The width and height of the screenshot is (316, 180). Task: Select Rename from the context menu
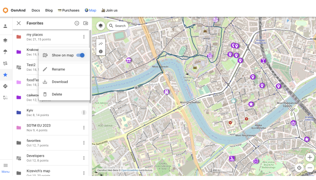coord(58,69)
